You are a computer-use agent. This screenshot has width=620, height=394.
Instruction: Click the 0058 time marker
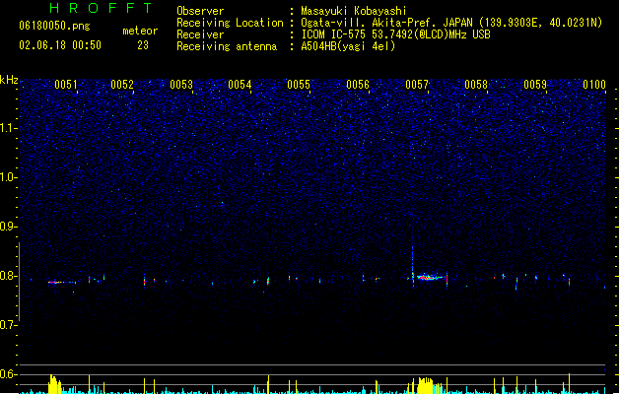(x=476, y=85)
